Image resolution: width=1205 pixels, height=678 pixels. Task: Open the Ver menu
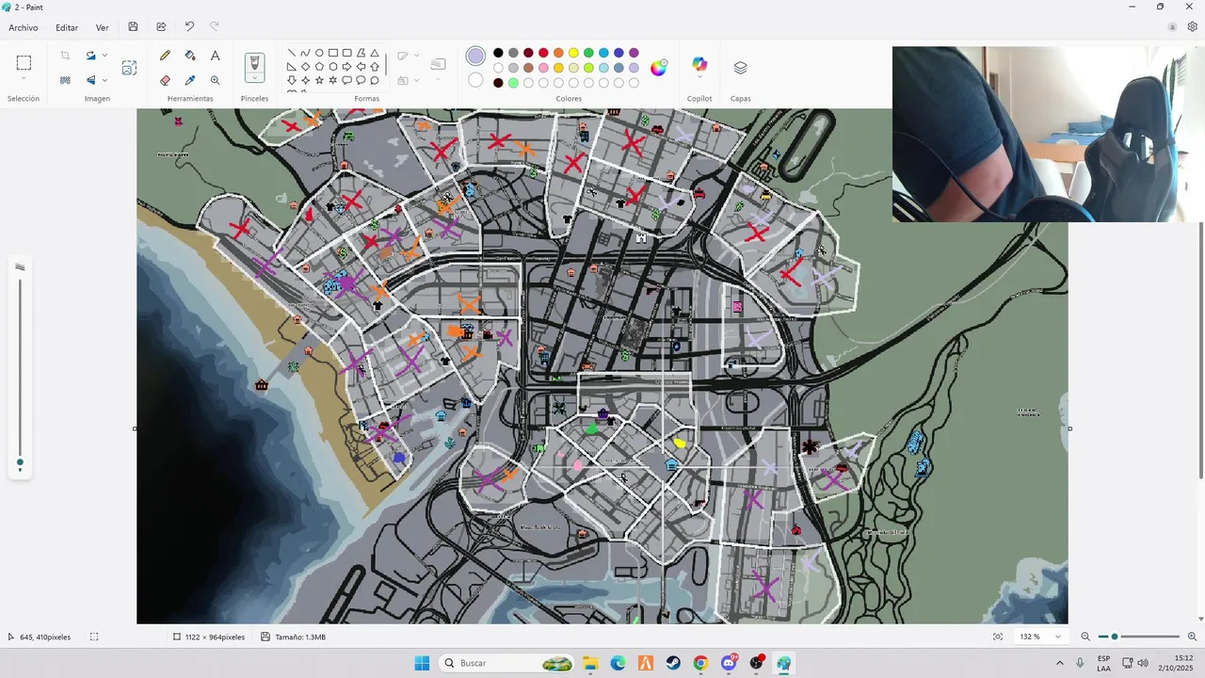(x=103, y=27)
